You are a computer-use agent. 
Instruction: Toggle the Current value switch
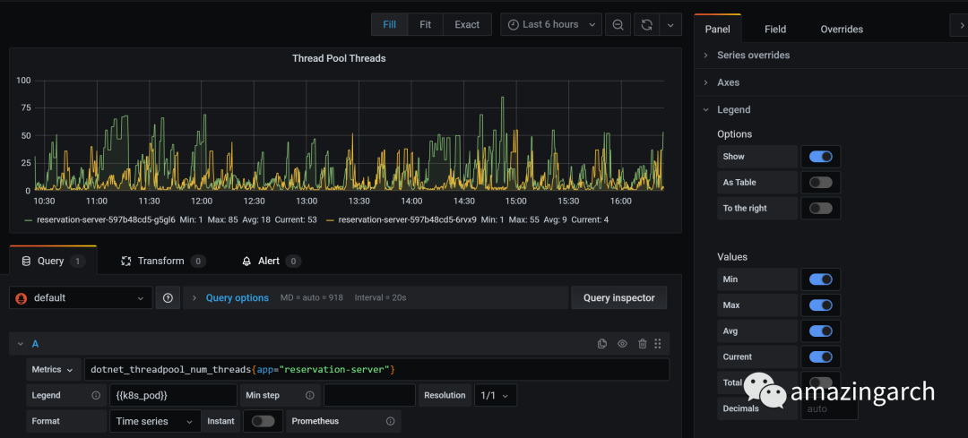(x=820, y=357)
